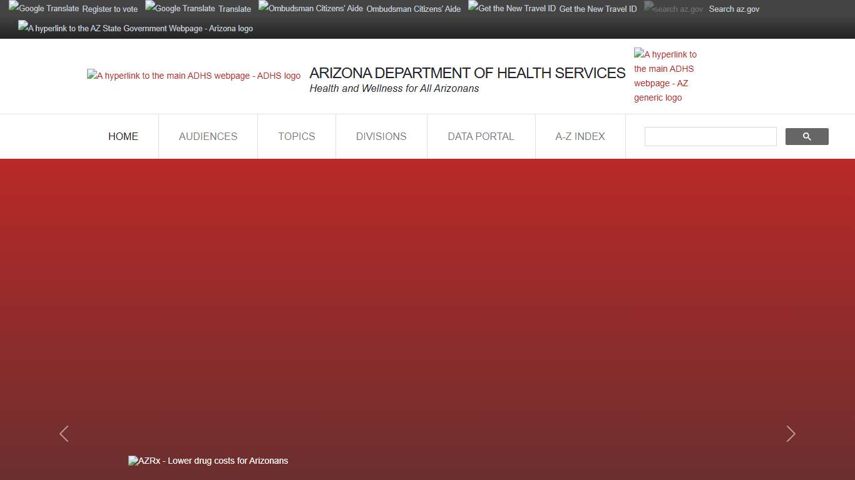
Task: Expand the AUDIENCES navigation menu
Action: [x=208, y=136]
